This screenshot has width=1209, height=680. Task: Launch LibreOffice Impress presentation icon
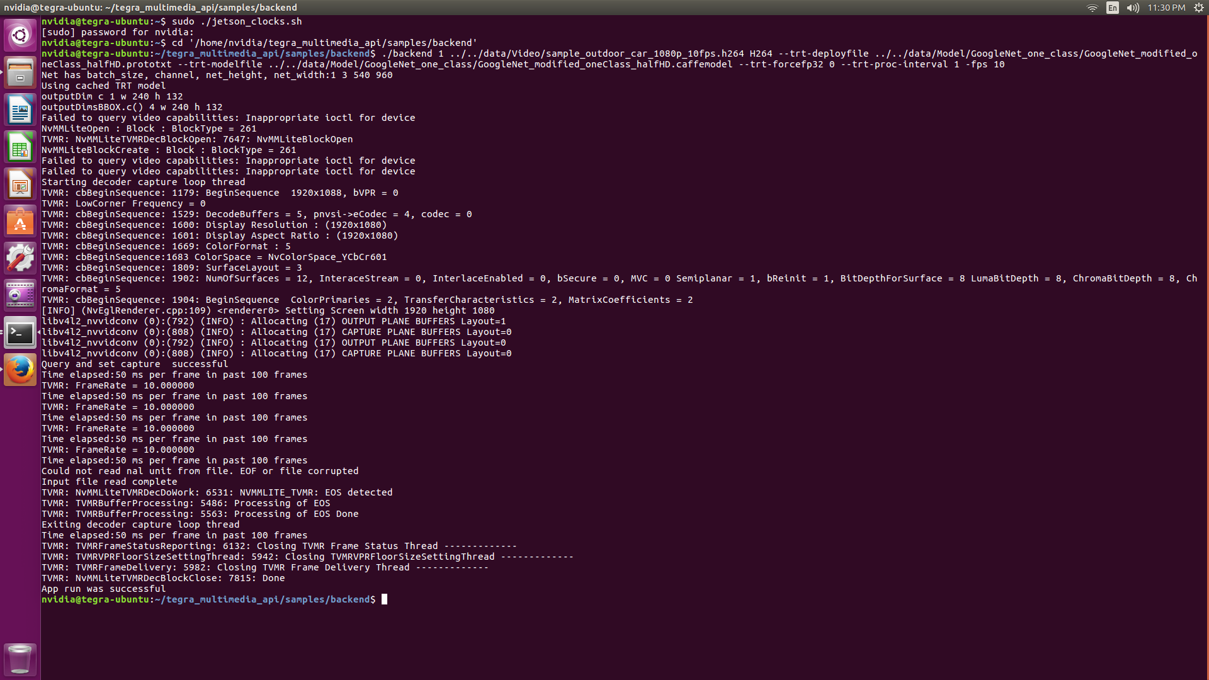[x=20, y=184]
